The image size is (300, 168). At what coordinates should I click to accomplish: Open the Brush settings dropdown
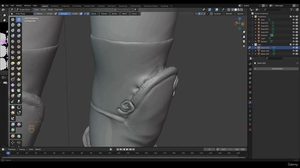tap(95, 14)
